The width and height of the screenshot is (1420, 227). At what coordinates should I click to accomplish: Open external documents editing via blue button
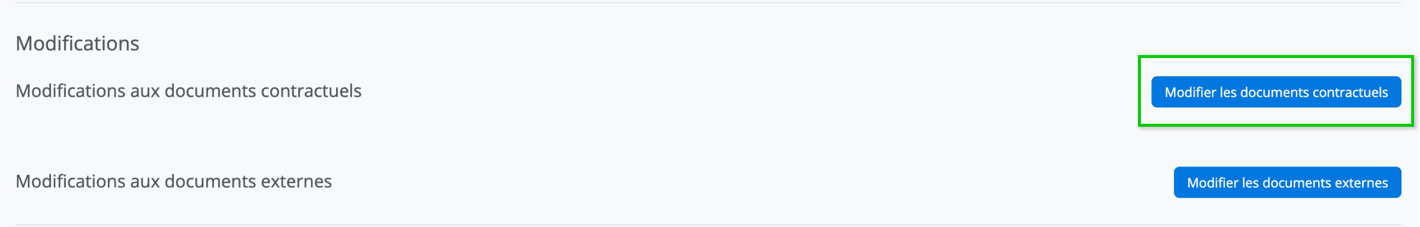(x=1287, y=182)
